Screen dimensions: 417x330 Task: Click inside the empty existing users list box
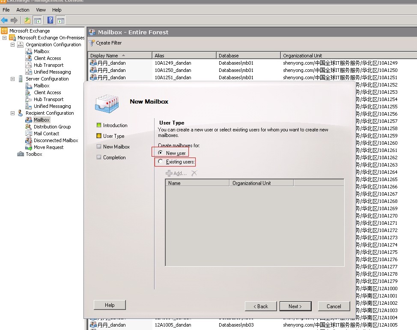(254, 226)
